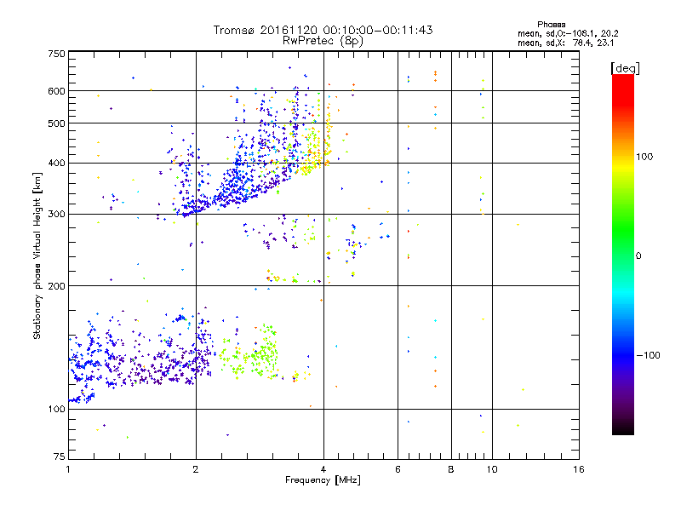Click the 'Frequency [MHz]' x-axis label

click(323, 480)
